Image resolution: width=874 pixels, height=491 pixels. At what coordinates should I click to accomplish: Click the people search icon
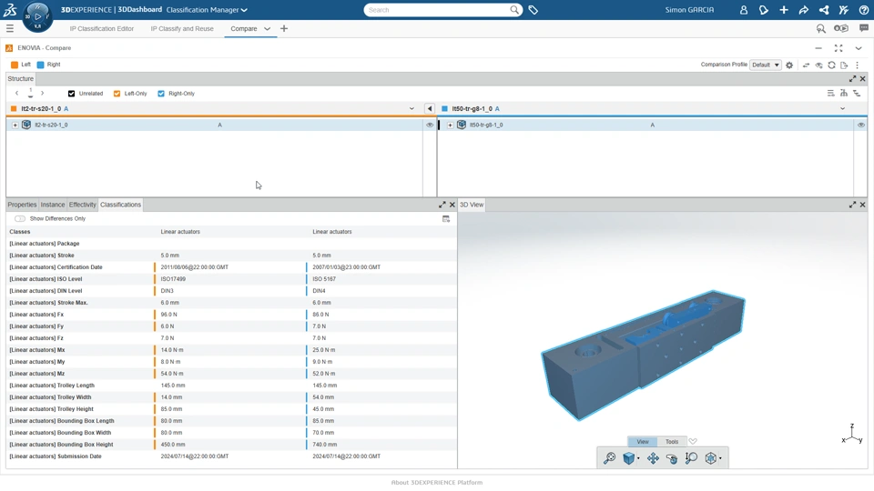[x=821, y=28]
